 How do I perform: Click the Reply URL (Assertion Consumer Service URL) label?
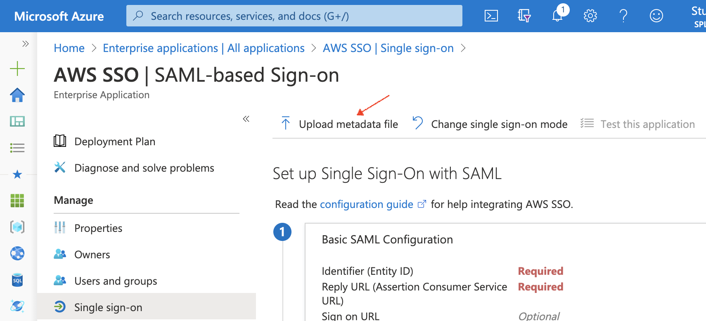tap(414, 294)
